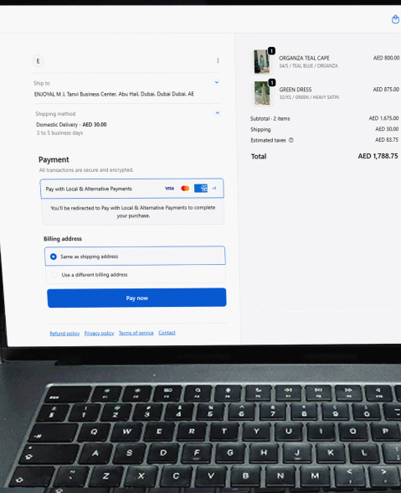
Task: Open the Terms of service link
Action: click(136, 333)
